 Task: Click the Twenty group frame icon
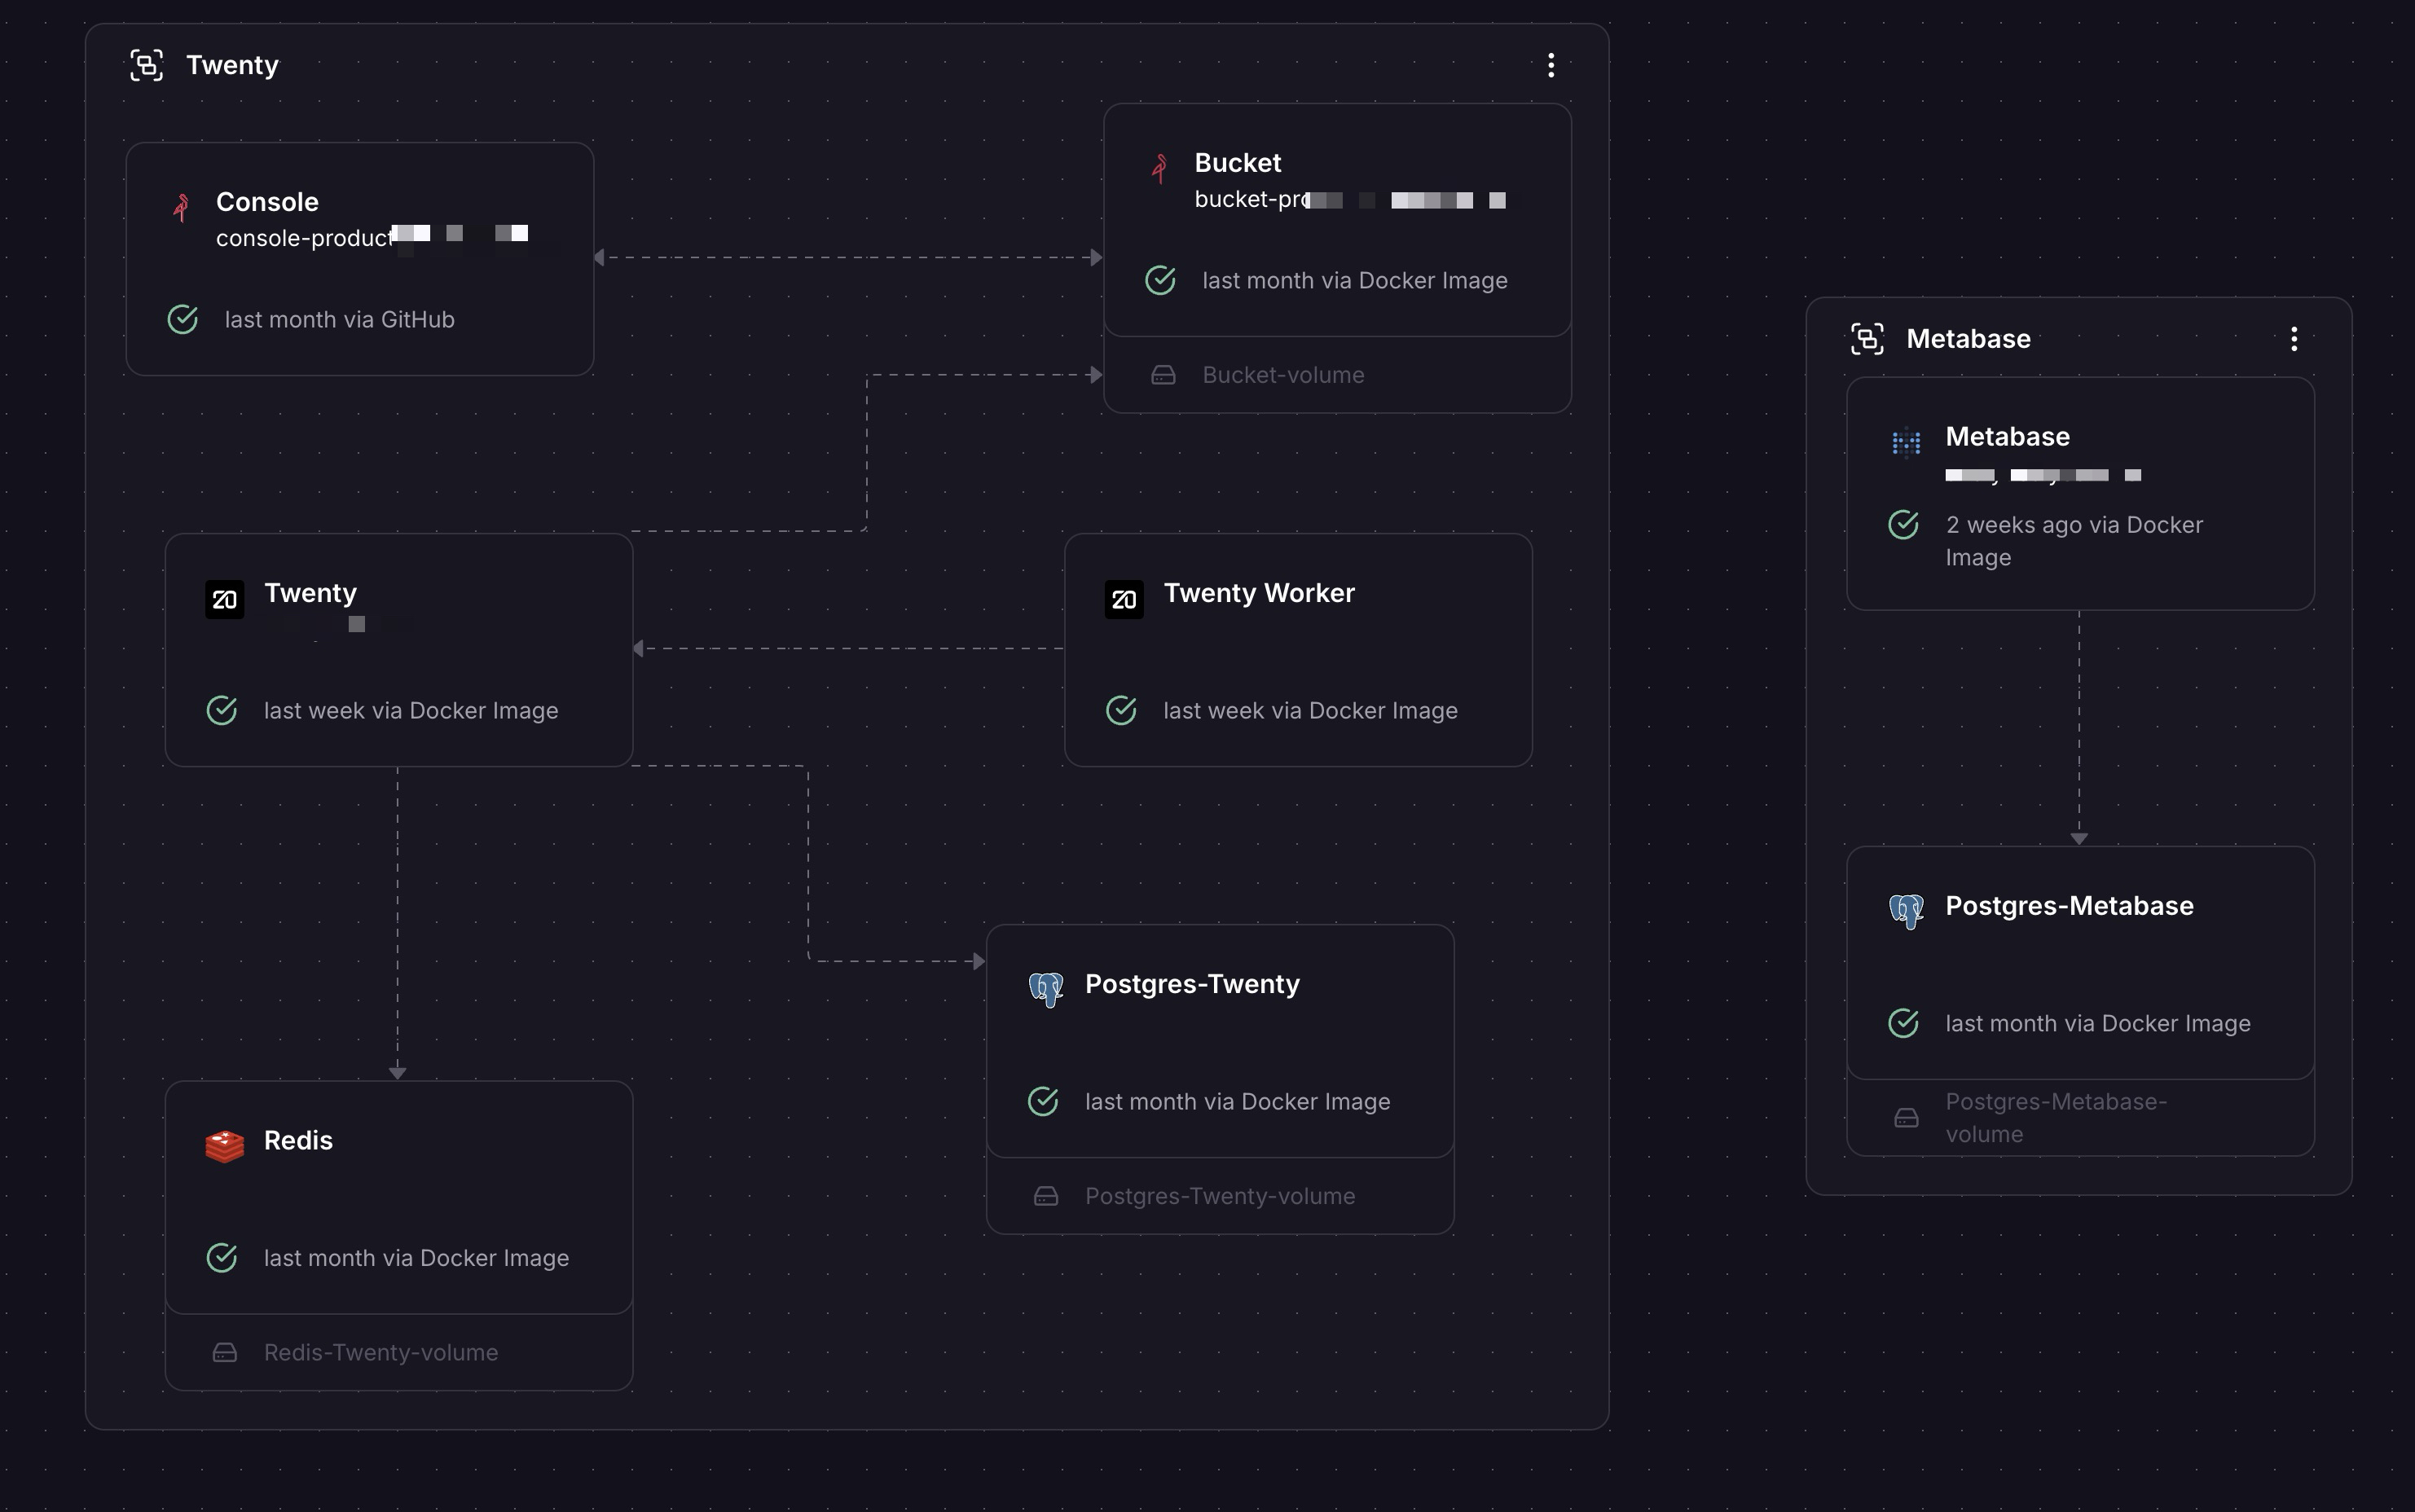[x=147, y=65]
